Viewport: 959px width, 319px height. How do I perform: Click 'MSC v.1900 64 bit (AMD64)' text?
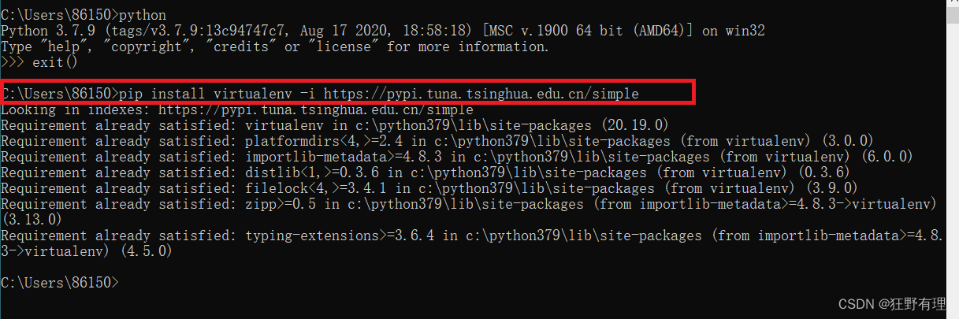589,31
